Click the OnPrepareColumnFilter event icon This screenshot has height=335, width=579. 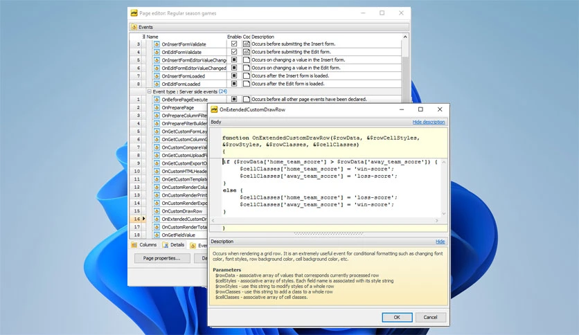click(157, 116)
